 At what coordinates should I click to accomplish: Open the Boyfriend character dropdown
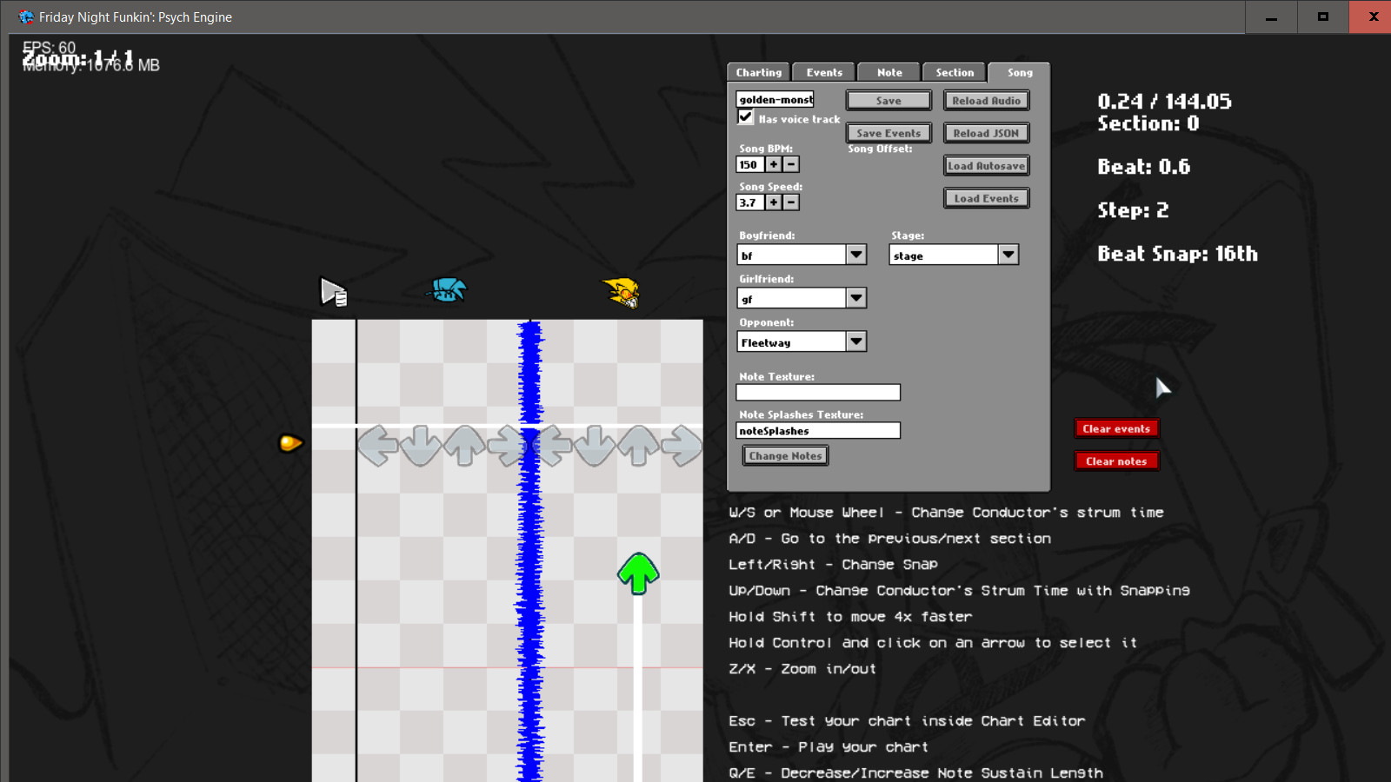(856, 255)
